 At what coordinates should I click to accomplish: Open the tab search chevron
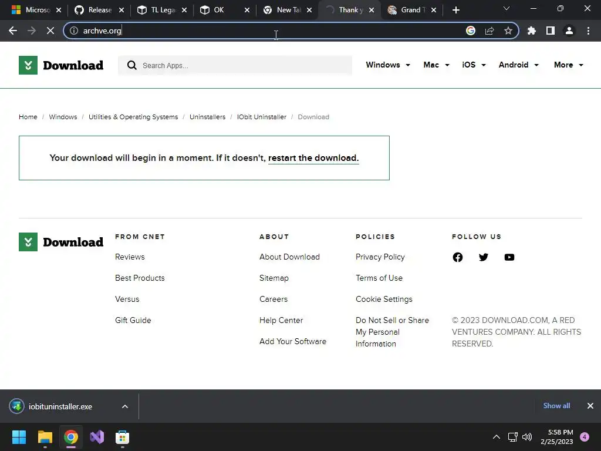click(x=507, y=8)
